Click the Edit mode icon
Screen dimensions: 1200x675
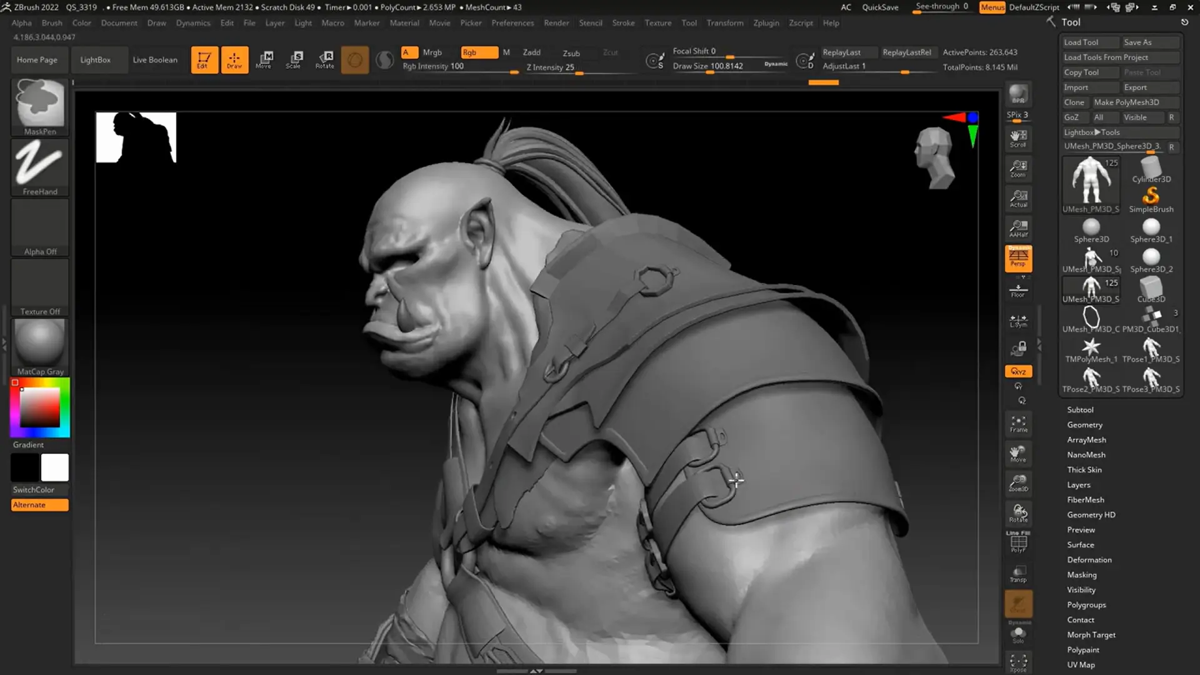204,59
